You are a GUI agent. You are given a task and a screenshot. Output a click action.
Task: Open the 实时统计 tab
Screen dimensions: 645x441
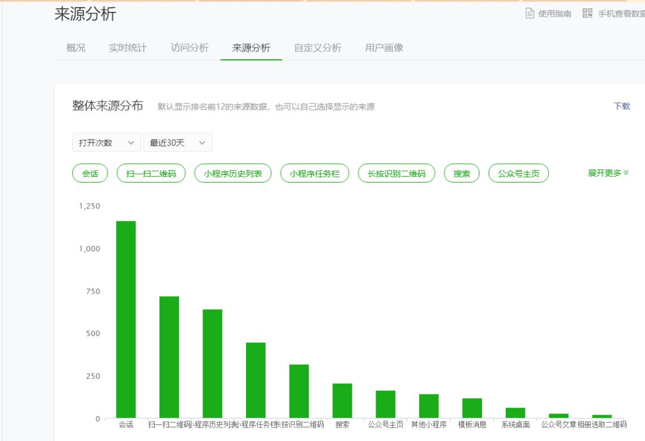[127, 48]
